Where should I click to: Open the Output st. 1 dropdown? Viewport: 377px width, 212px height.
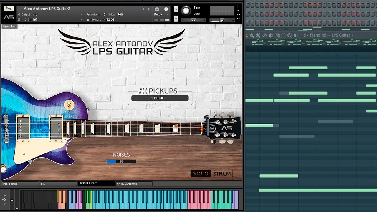coord(50,14)
